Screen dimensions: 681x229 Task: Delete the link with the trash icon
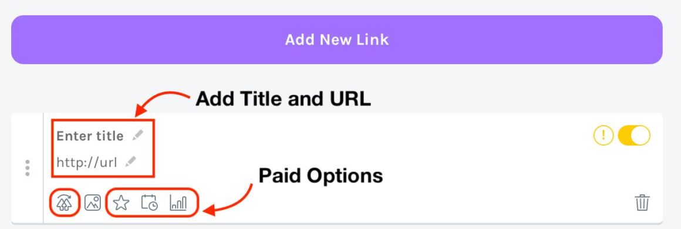point(642,203)
